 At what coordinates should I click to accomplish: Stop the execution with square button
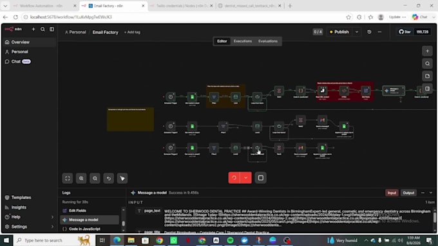coord(261,178)
